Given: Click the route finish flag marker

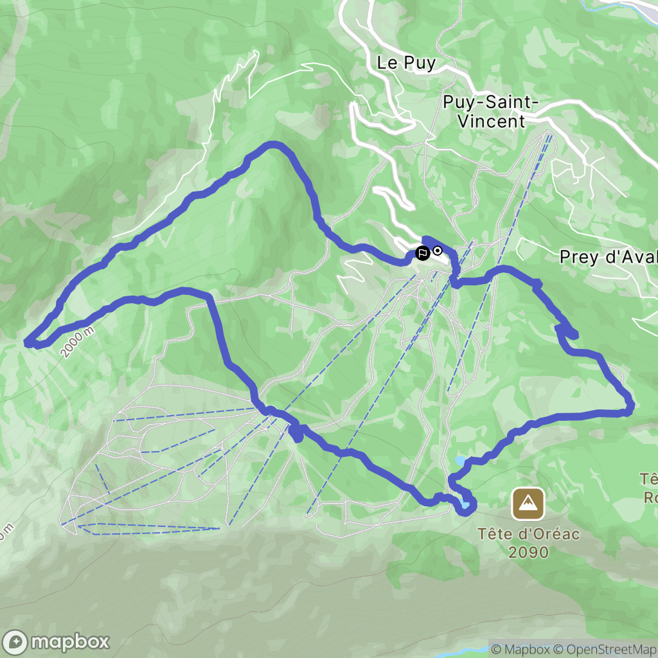Looking at the screenshot, I should [422, 253].
